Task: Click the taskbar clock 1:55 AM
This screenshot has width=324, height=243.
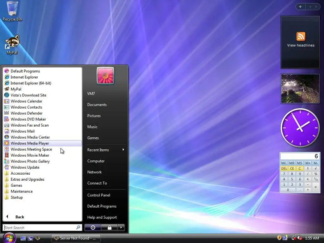Action: (x=312, y=238)
